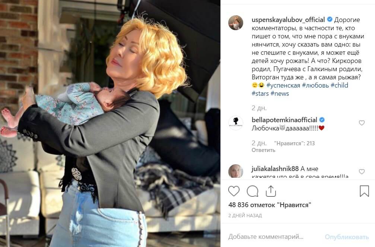This screenshot has height=247, width=375.
Task: Click the bellapotemkinaofficial username
Action: (285, 120)
